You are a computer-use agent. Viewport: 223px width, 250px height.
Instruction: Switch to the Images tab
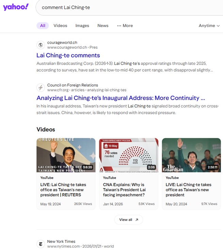click(82, 26)
